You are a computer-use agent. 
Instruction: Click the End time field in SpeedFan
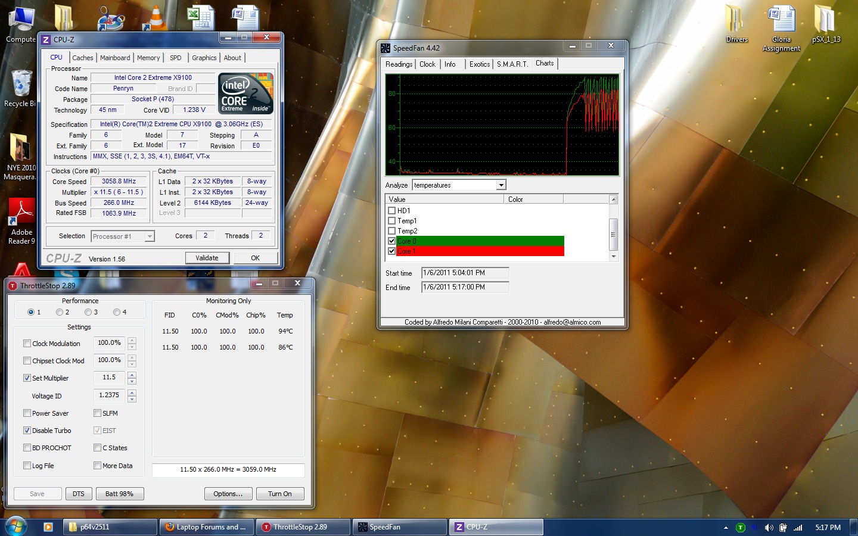pyautogui.click(x=465, y=287)
